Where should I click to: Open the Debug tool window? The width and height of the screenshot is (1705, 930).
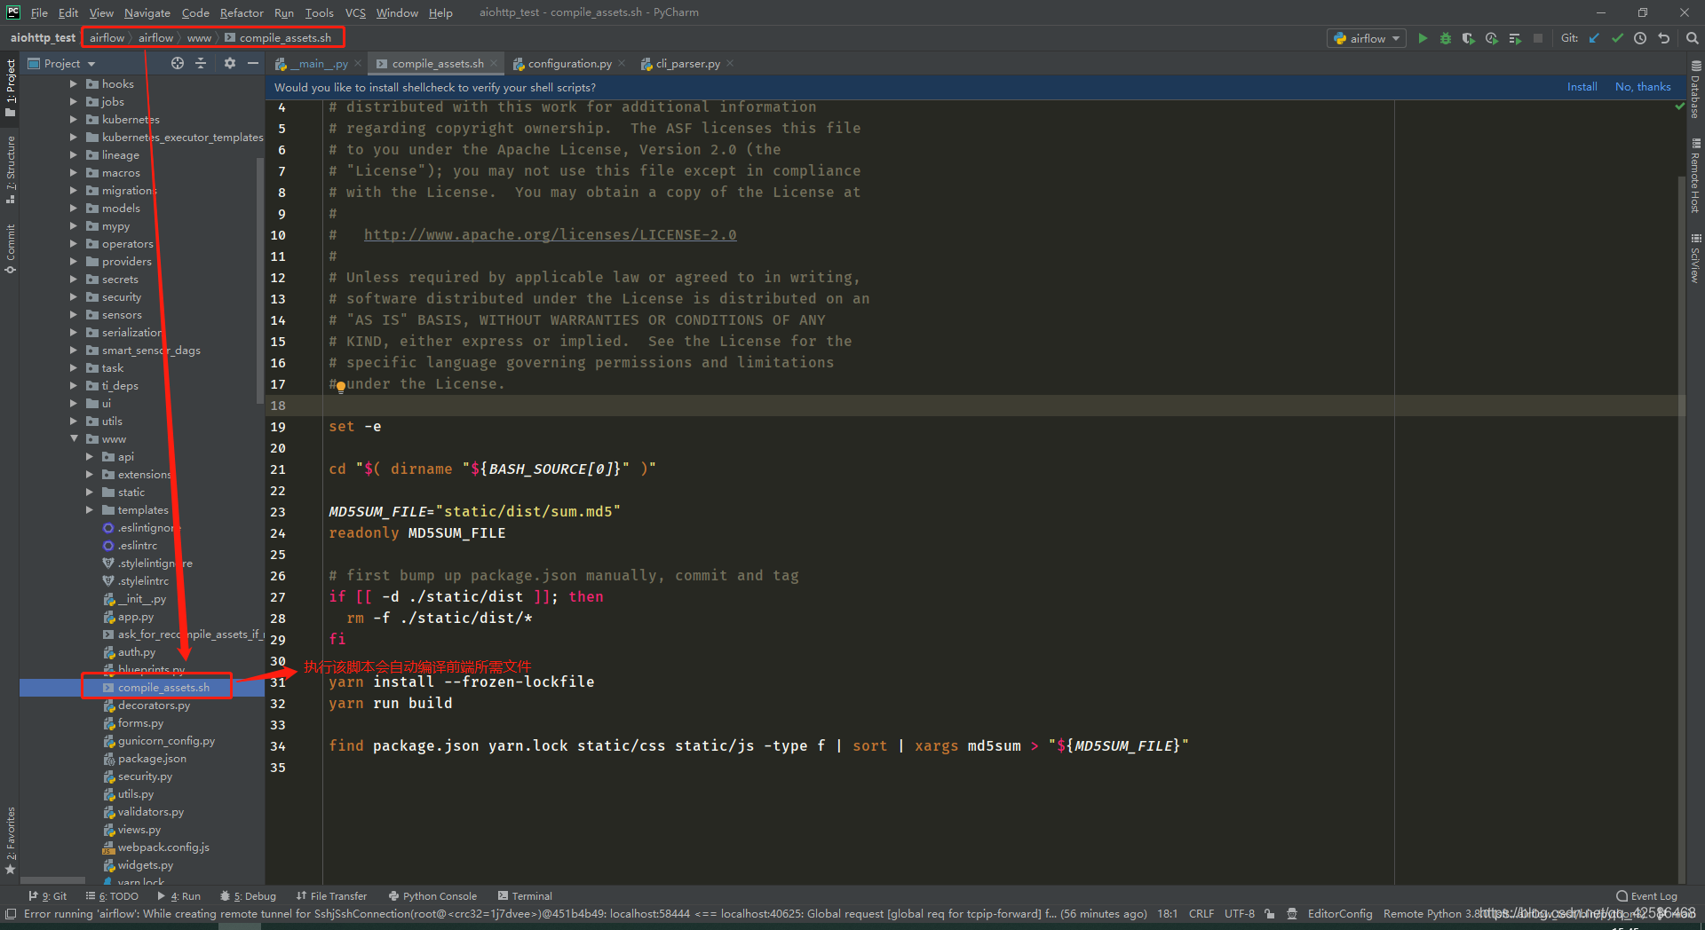coord(248,896)
